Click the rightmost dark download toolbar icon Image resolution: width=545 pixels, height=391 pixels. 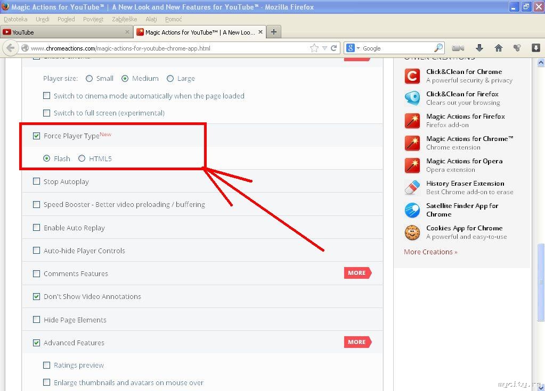coord(536,48)
